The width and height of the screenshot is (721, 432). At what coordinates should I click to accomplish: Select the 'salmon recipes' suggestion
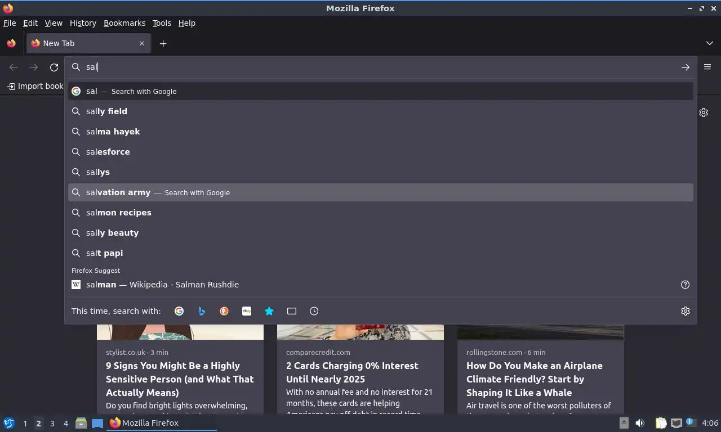(x=381, y=213)
